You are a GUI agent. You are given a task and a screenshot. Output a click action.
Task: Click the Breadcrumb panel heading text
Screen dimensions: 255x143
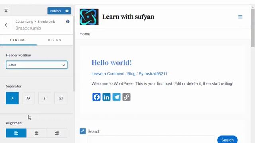(x=28, y=28)
